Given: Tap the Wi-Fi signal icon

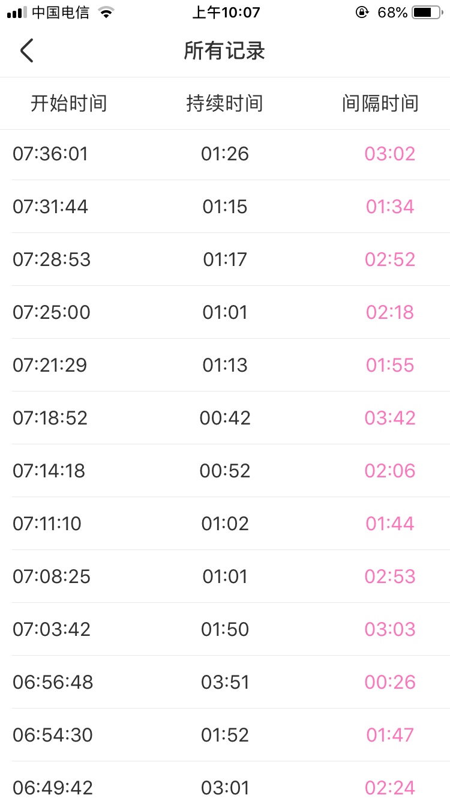Looking at the screenshot, I should click(106, 13).
